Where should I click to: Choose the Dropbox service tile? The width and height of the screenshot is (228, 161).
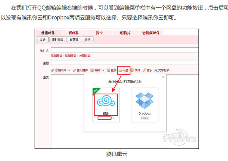(x=144, y=105)
